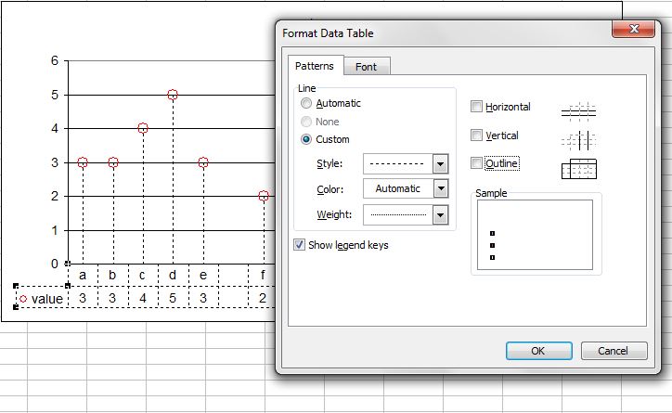This screenshot has width=672, height=413.
Task: Open the line Weight dropdown
Action: (440, 215)
